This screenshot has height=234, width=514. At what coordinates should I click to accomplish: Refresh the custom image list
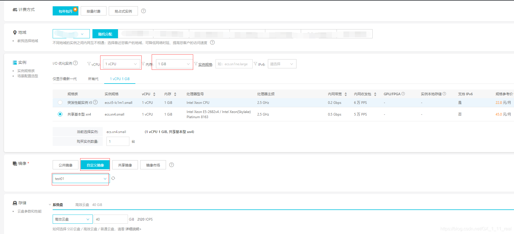[x=113, y=178]
